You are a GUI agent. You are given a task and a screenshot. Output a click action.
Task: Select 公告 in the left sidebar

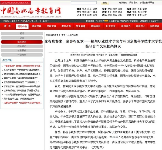coord(22,38)
